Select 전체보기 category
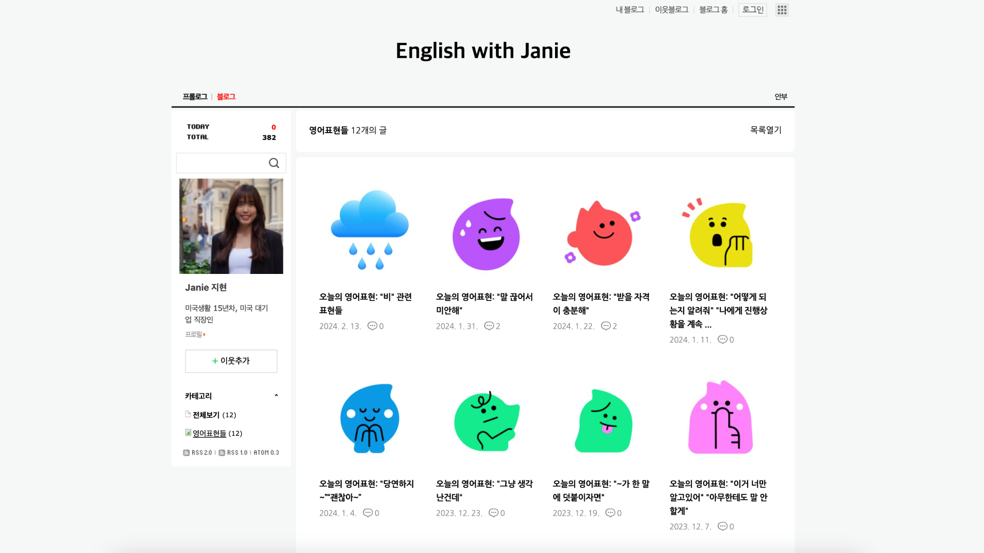 pyautogui.click(x=206, y=415)
